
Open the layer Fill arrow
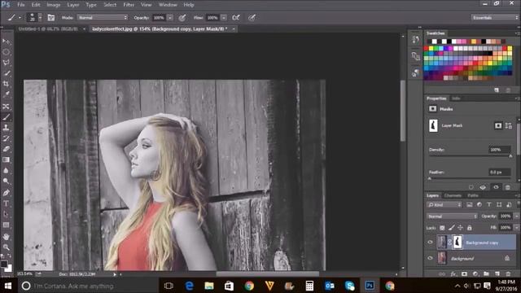pos(516,228)
